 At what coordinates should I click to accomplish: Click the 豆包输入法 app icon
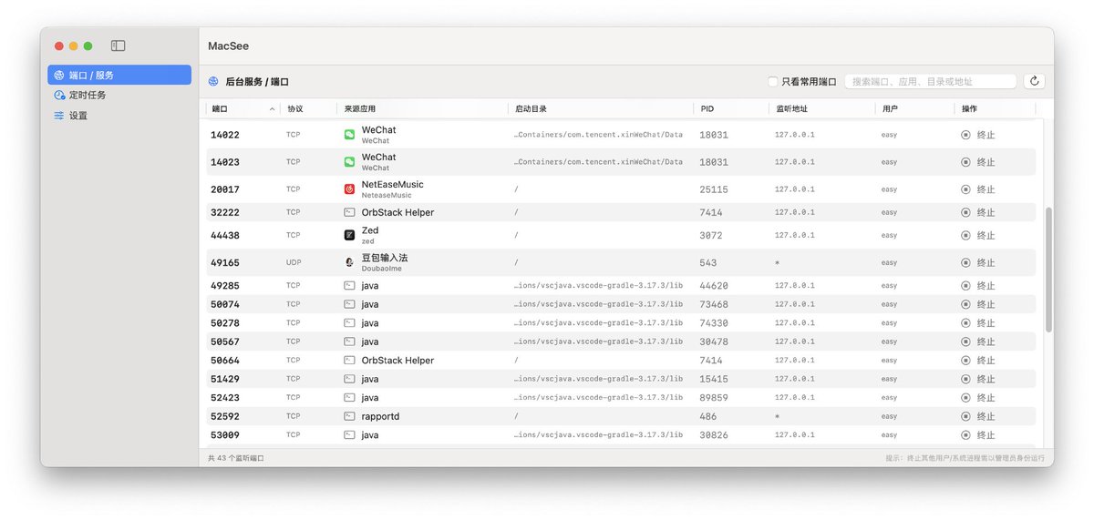pos(349,262)
